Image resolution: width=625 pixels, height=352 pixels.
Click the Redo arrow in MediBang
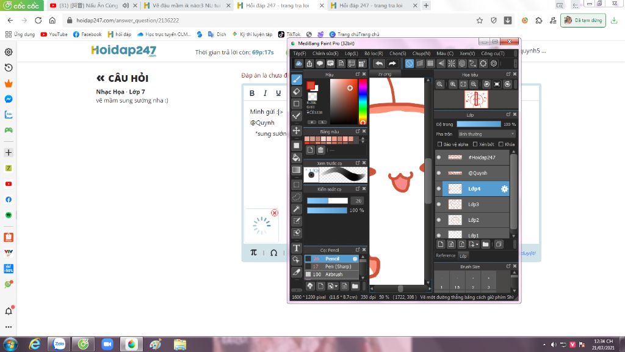click(392, 64)
